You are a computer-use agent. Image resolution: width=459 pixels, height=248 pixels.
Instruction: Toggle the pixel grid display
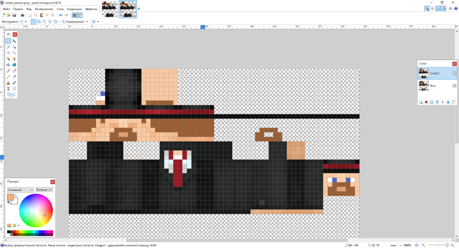click(x=74, y=15)
